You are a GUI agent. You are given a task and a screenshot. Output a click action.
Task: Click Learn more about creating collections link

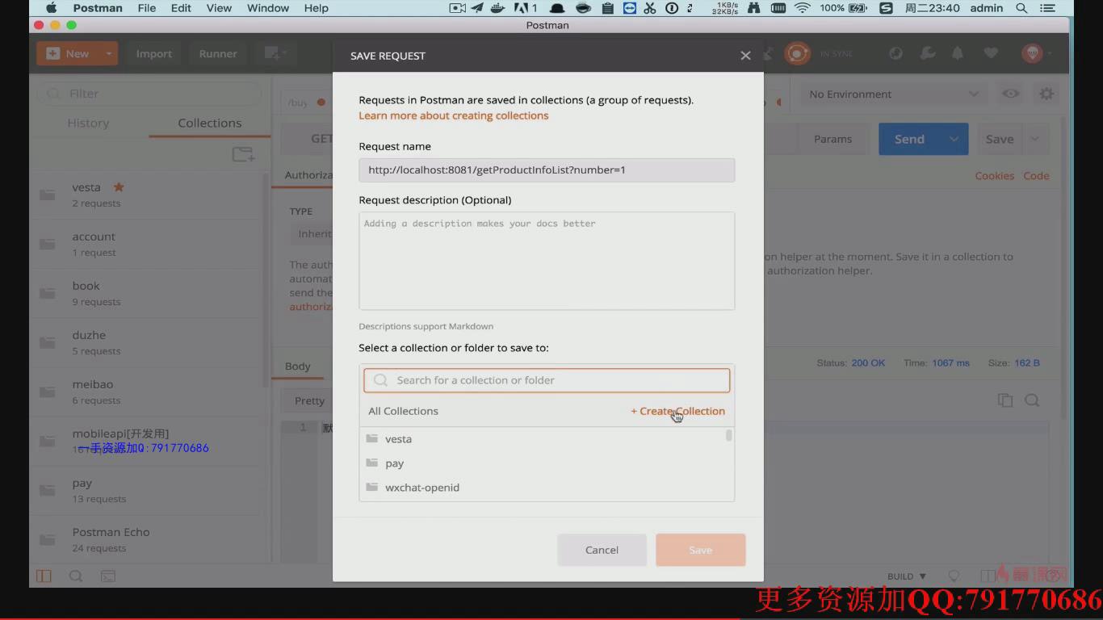pos(454,115)
